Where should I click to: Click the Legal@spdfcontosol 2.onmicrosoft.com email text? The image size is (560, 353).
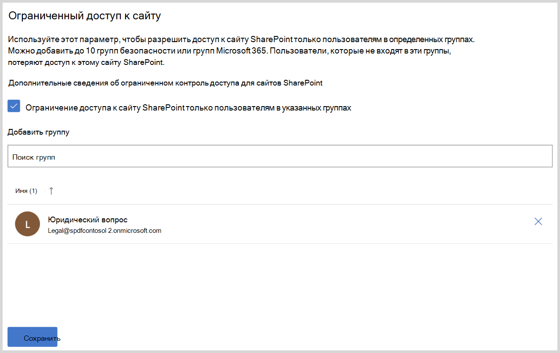click(105, 231)
